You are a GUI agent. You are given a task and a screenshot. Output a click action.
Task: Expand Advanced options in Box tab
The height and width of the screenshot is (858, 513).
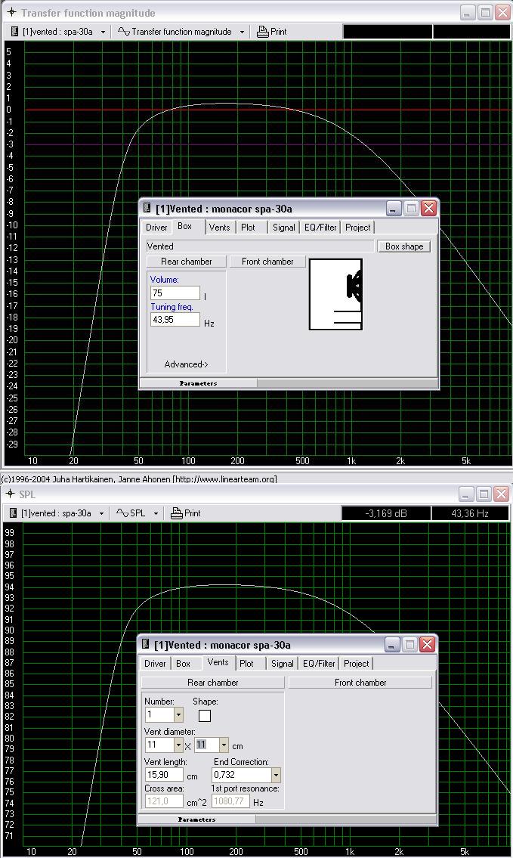186,364
